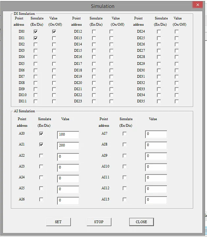Click the AI12 value input field
The width and height of the screenshot is (207, 237).
(156, 189)
